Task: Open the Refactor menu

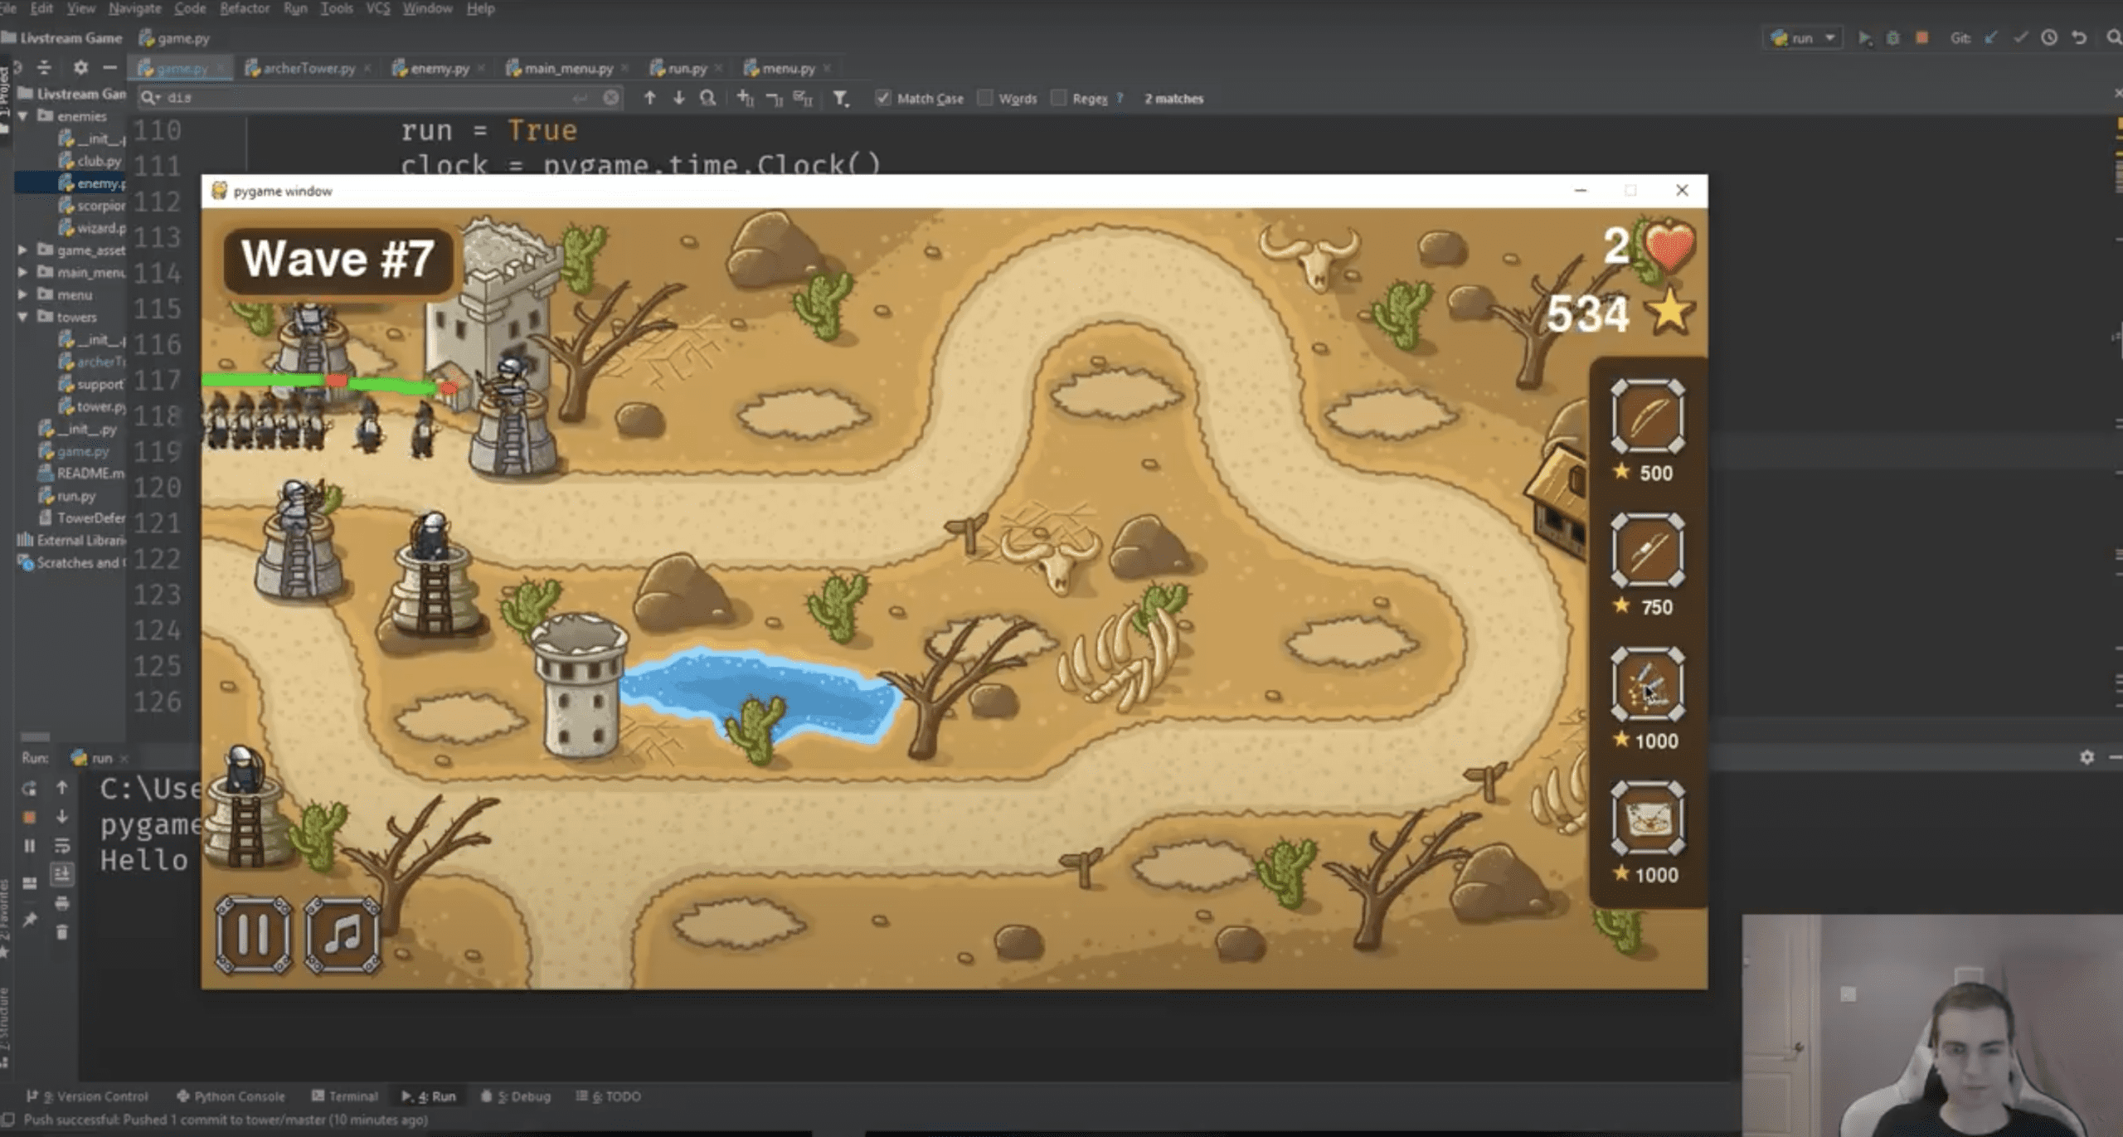Action: 245,8
